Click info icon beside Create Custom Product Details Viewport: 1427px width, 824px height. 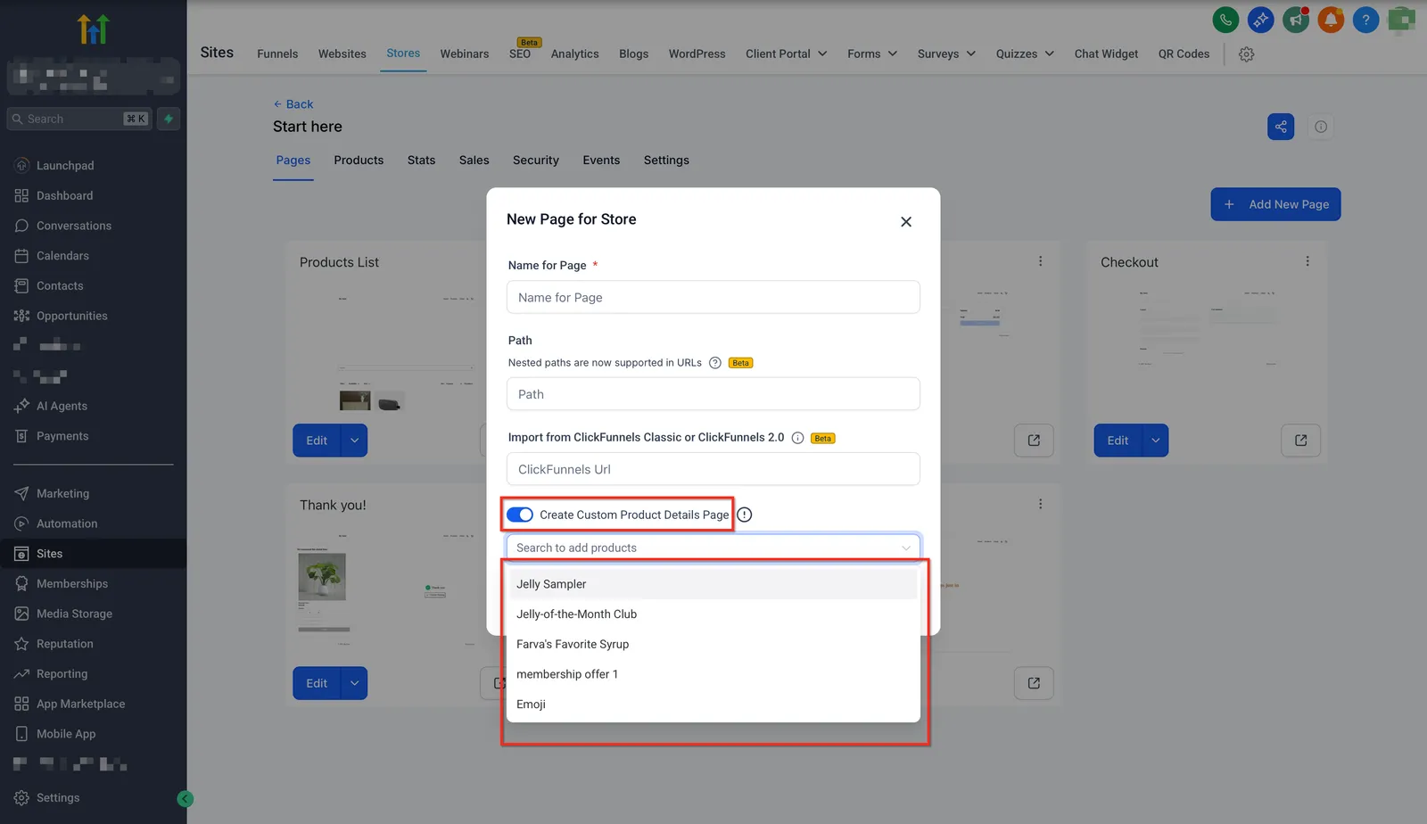coord(745,515)
